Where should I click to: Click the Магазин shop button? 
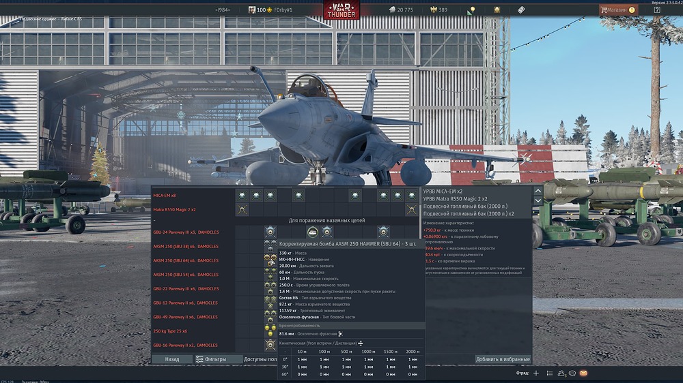click(x=617, y=10)
